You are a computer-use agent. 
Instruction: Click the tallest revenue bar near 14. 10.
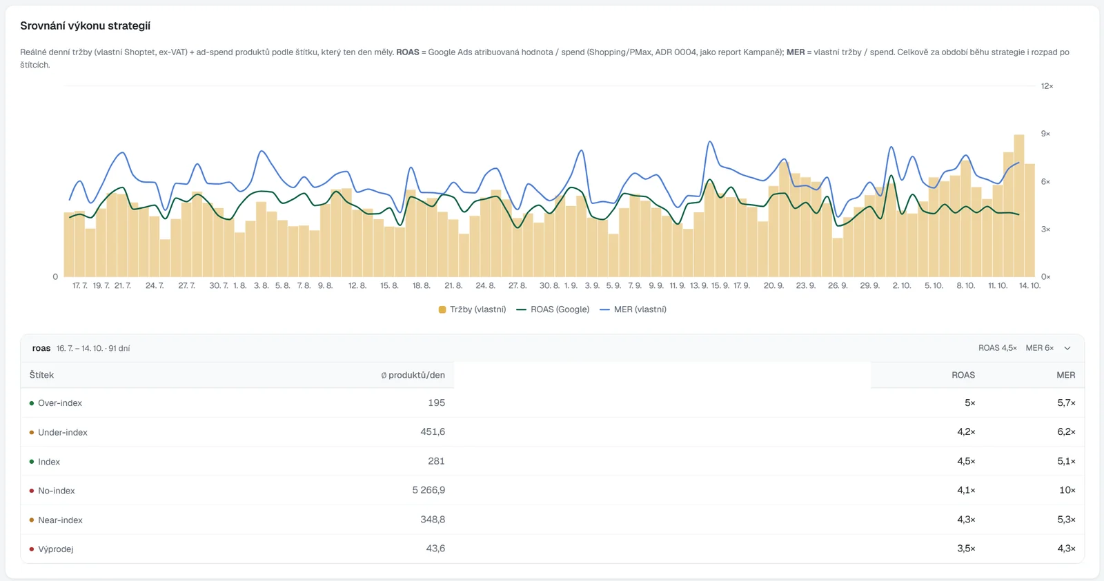tap(1018, 205)
